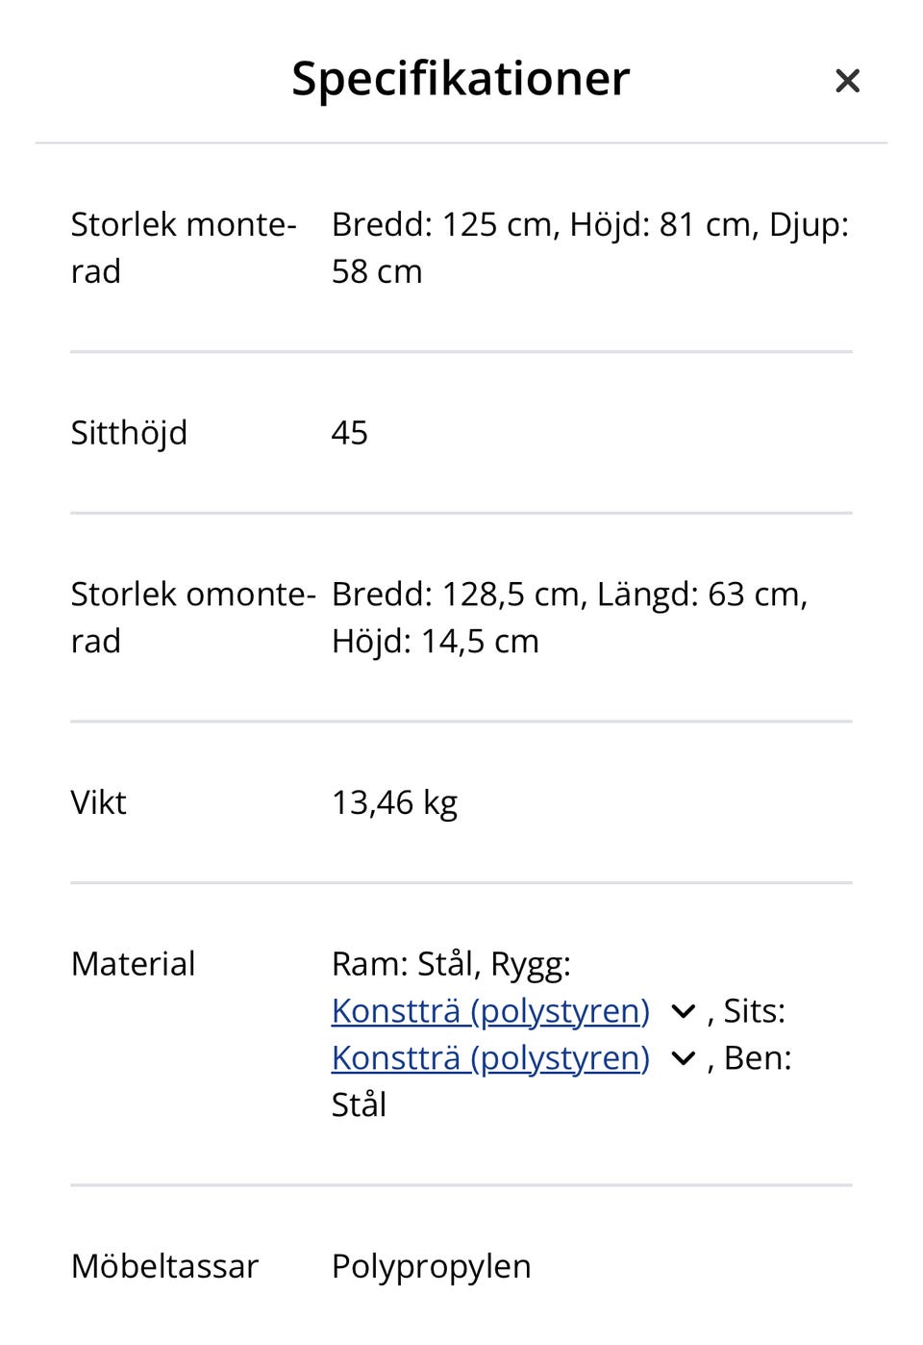Select the Sitthöjd label
This screenshot has width=923, height=1345.
coord(129,433)
